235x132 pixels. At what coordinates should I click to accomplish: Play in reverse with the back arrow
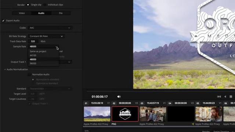coord(225,97)
